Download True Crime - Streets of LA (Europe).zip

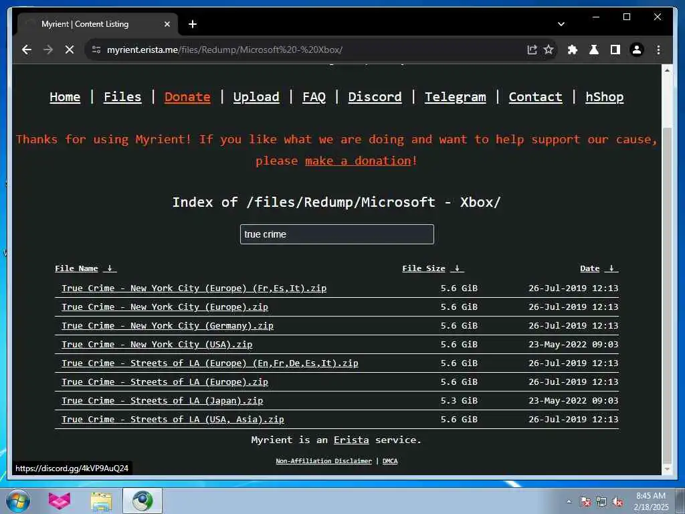(165, 382)
